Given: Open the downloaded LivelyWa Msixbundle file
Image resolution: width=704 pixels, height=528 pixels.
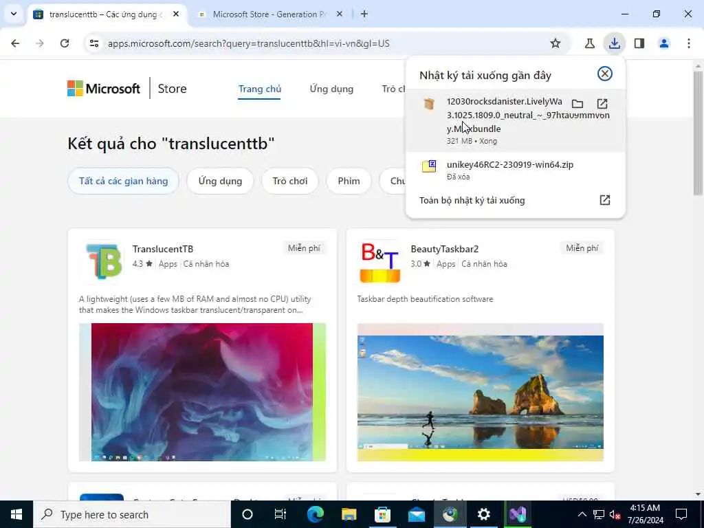Looking at the screenshot, I should point(602,104).
